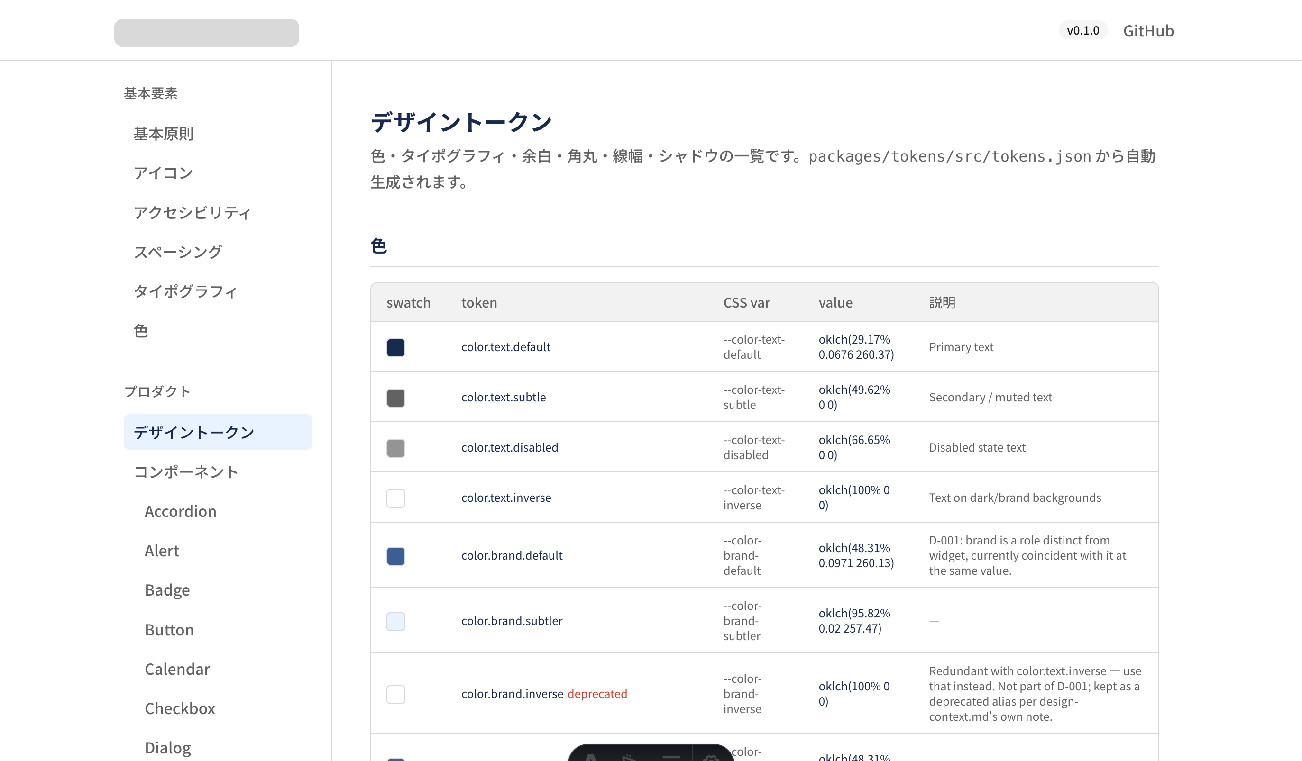Click the gray logo placeholder in header
1302x761 pixels.
(x=206, y=33)
